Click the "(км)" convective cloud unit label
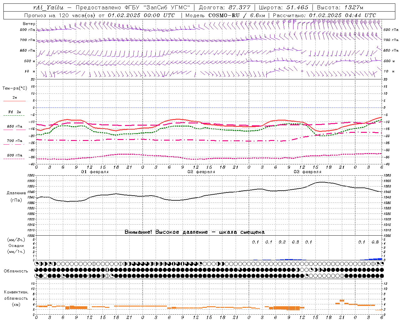400x320 pixels. coord(16,304)
